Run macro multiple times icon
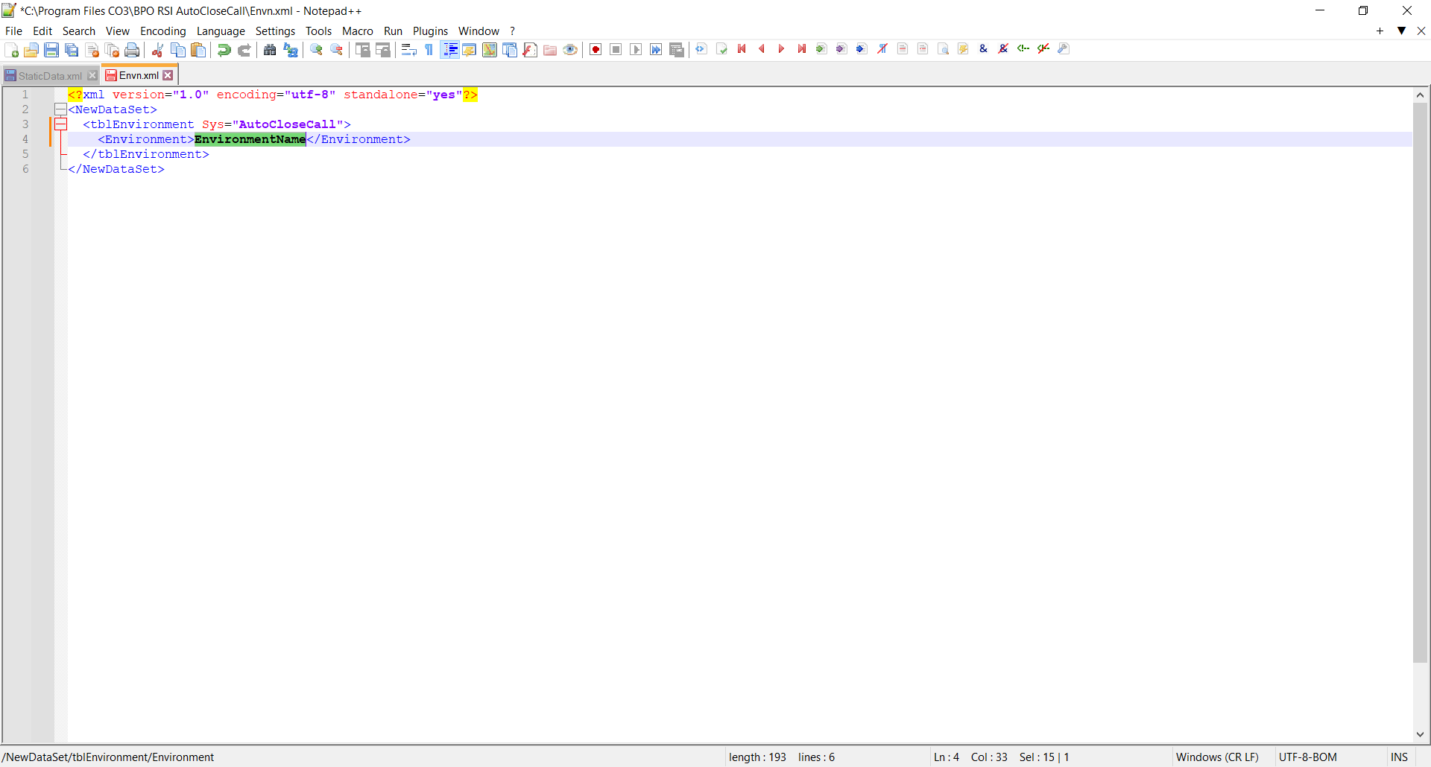This screenshot has width=1431, height=767. click(656, 50)
